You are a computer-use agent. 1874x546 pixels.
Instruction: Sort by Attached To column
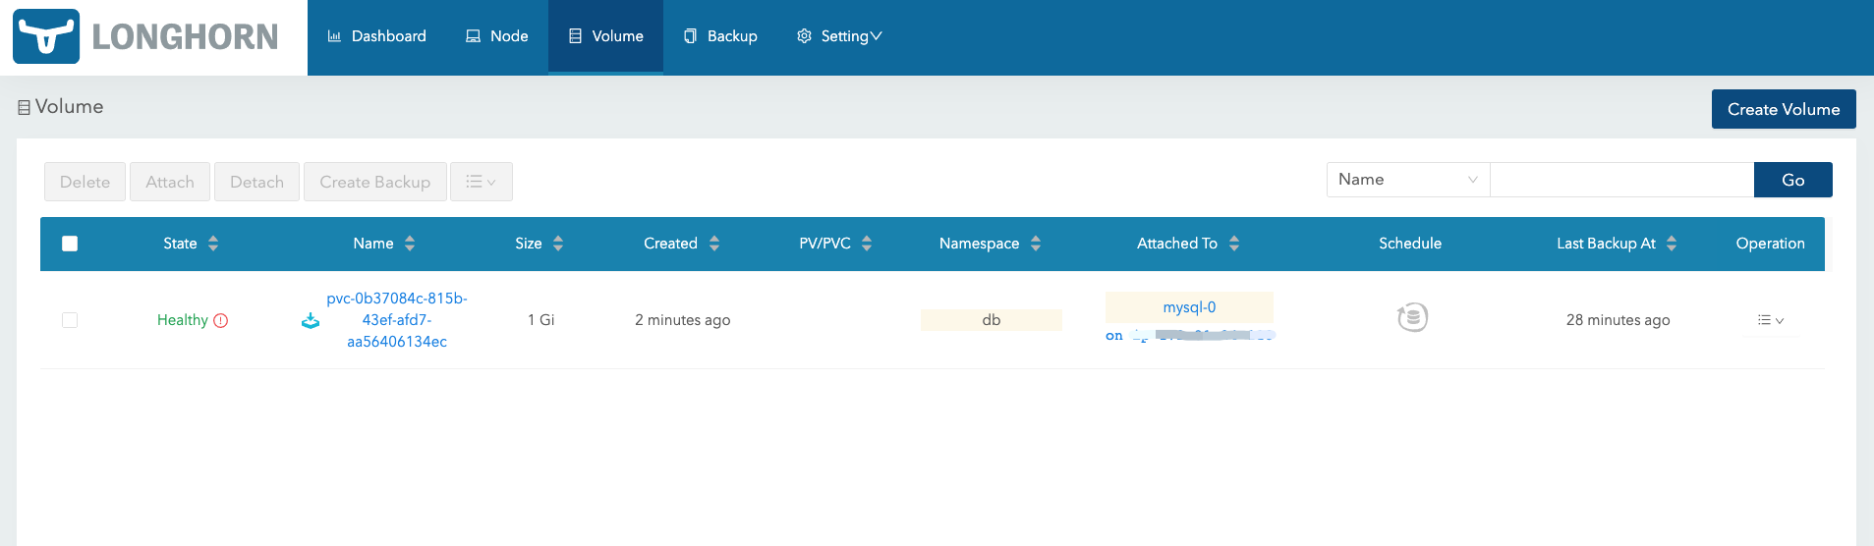point(1234,244)
